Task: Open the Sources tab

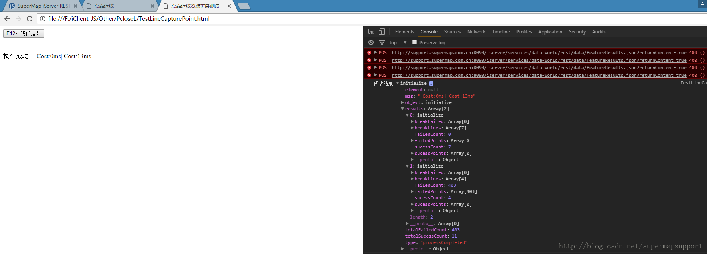Action: (452, 32)
